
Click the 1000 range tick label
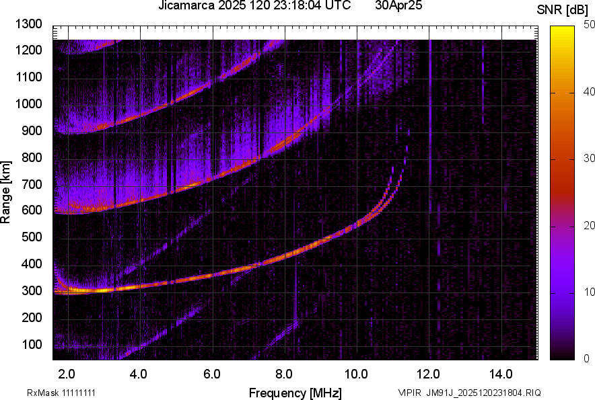[x=29, y=104]
